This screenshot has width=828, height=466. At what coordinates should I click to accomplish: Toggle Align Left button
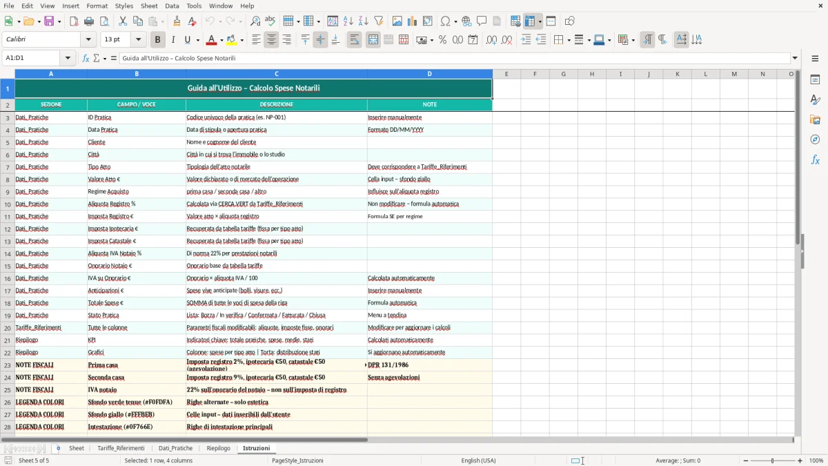pyautogui.click(x=256, y=40)
